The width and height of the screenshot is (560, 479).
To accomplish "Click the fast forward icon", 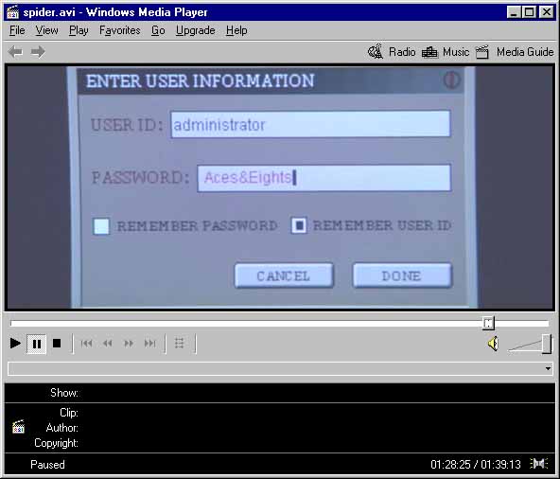I will tap(129, 344).
